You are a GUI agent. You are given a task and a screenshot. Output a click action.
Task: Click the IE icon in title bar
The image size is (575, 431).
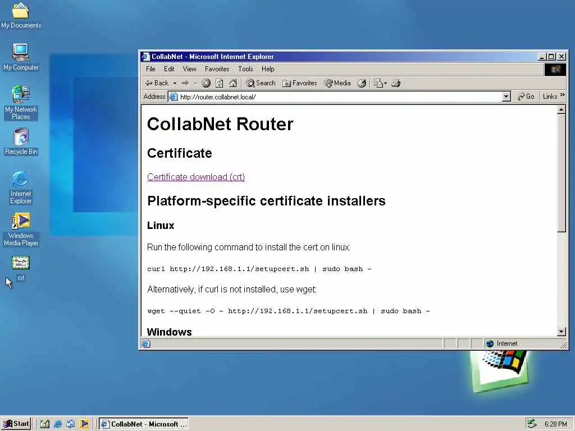tap(145, 57)
